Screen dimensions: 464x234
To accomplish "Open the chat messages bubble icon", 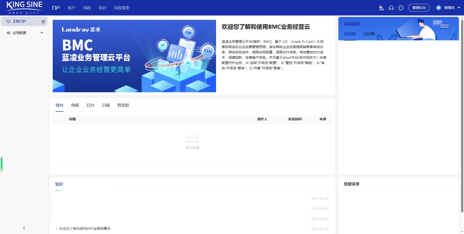I will (x=401, y=8).
